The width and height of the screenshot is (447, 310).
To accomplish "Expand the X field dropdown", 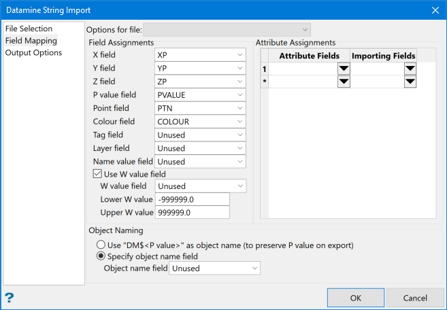I will (241, 55).
